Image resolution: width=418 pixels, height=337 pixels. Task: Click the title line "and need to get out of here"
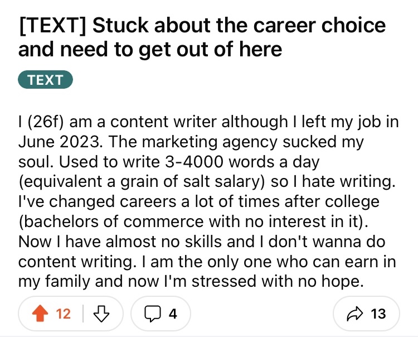click(150, 50)
